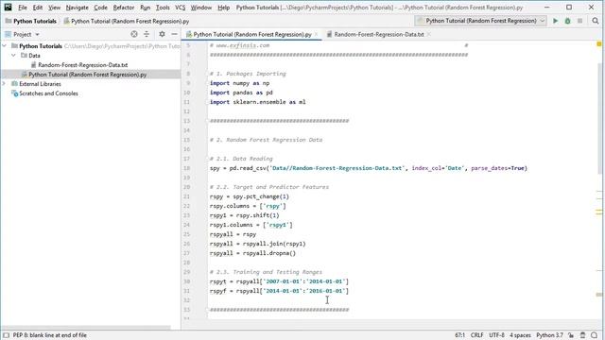Image resolution: width=605 pixels, height=340 pixels.
Task: Open the run configuration dropdown
Action: pyautogui.click(x=480, y=21)
